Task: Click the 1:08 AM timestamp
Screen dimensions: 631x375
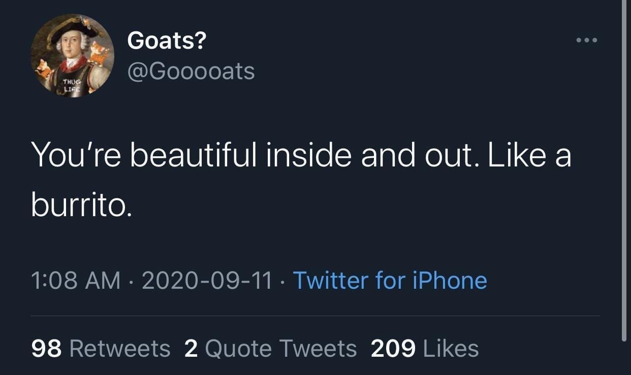Action: [x=76, y=280]
